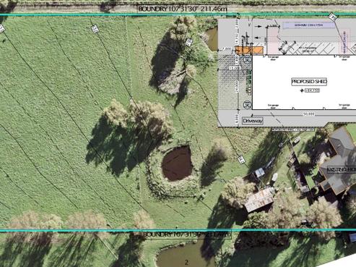Select the orange rectangle on the site plan

pyautogui.click(x=249, y=51)
